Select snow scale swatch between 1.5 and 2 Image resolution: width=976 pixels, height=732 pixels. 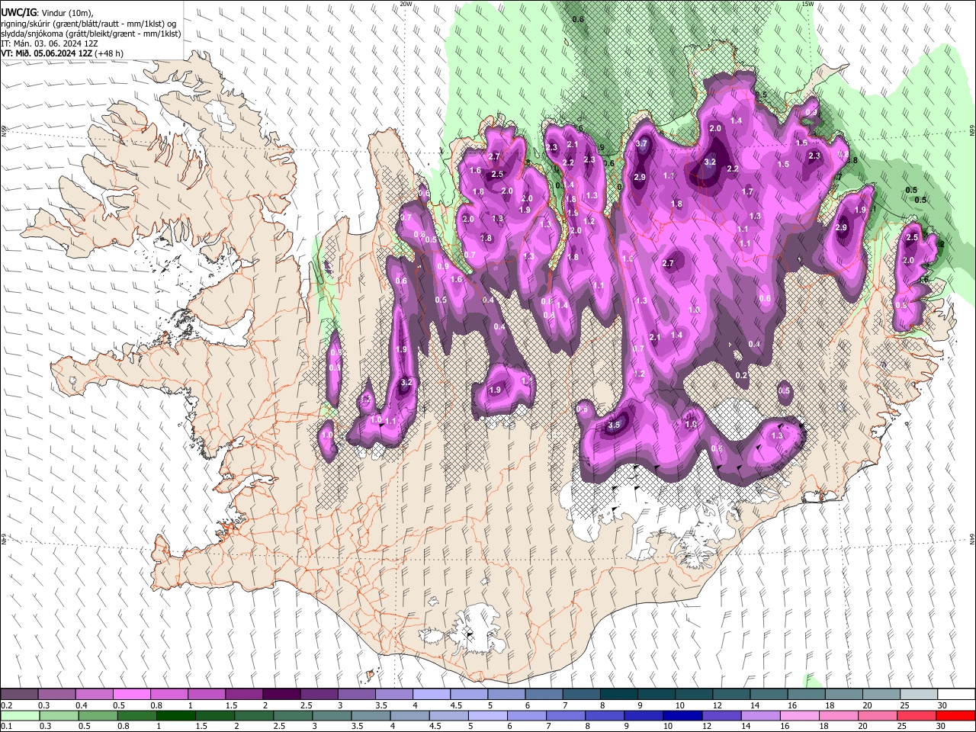(x=243, y=695)
